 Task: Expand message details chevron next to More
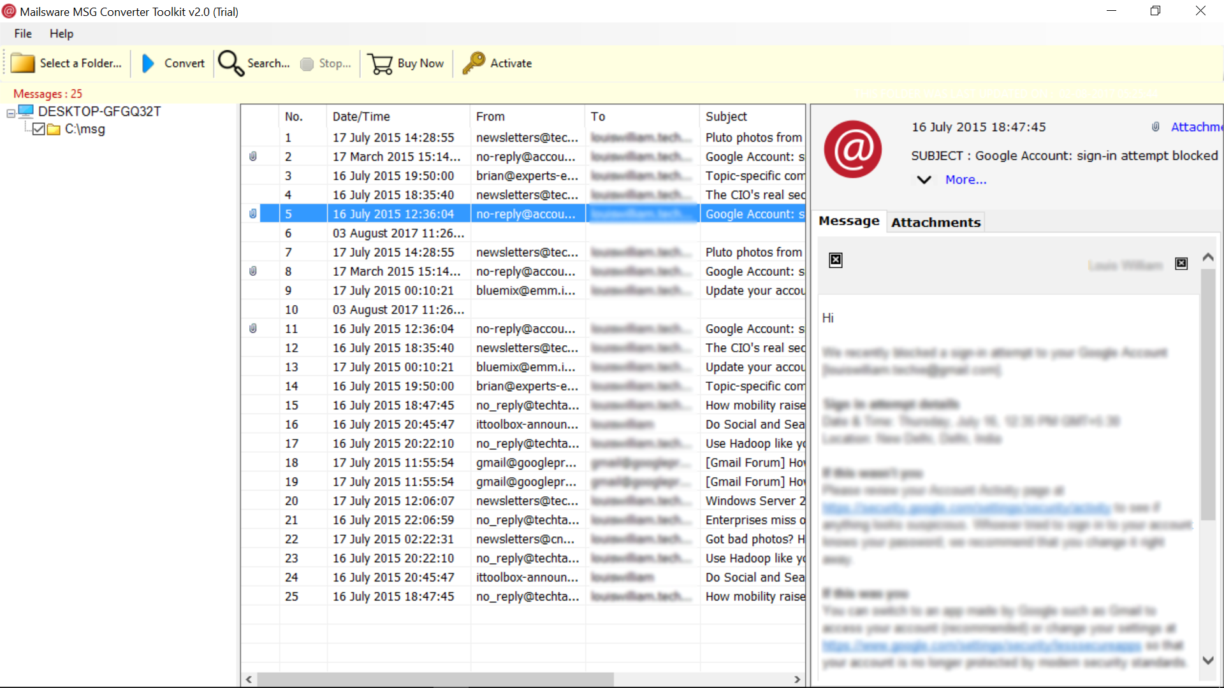pos(924,180)
